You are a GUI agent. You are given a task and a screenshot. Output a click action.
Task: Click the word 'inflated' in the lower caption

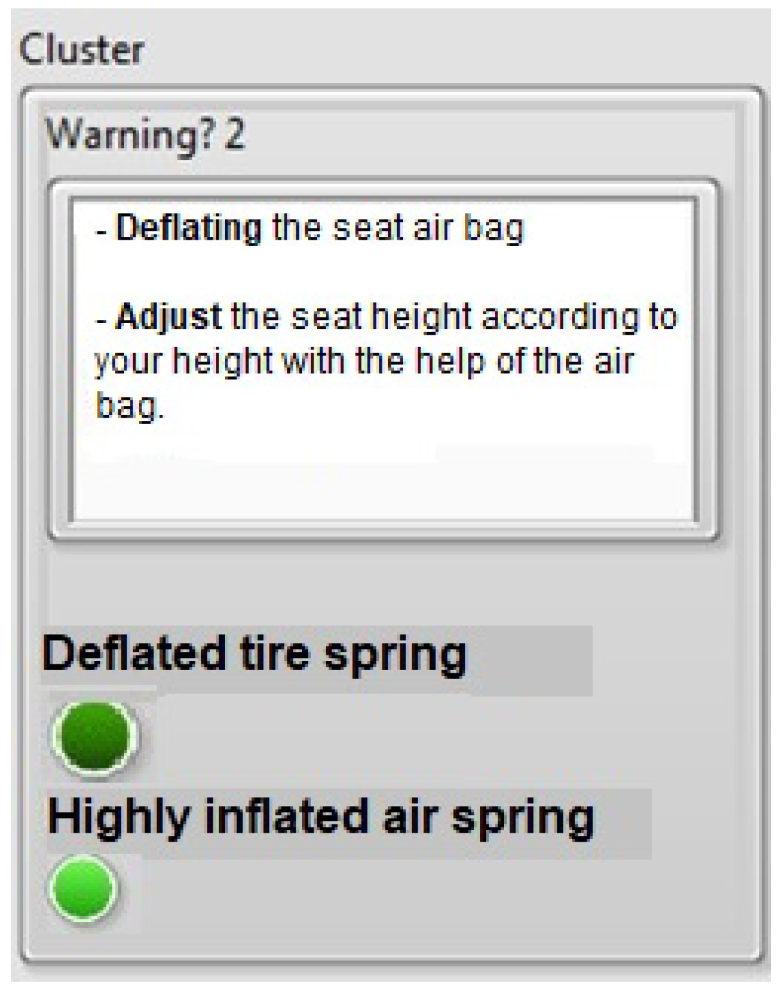[287, 816]
